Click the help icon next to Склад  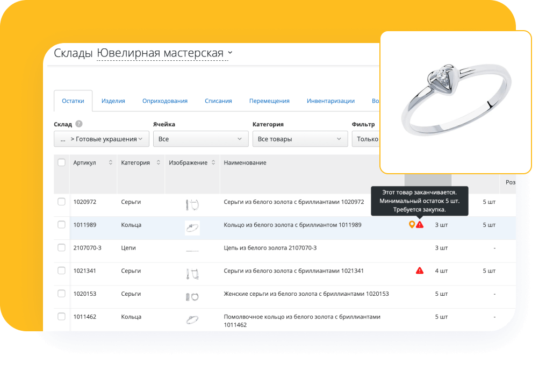tap(79, 124)
